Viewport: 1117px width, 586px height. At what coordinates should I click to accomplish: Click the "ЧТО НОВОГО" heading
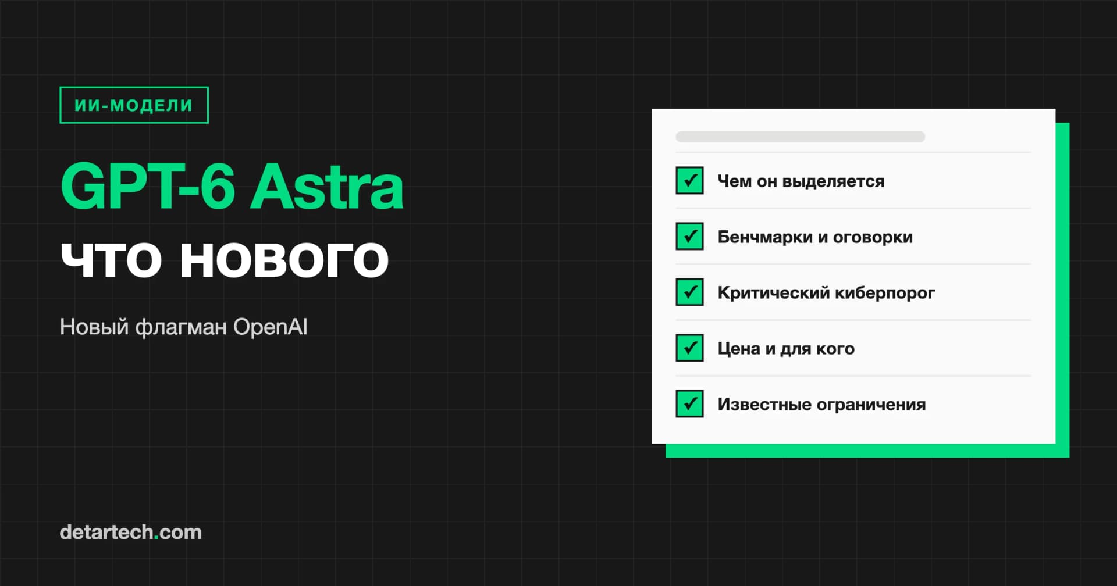(225, 259)
